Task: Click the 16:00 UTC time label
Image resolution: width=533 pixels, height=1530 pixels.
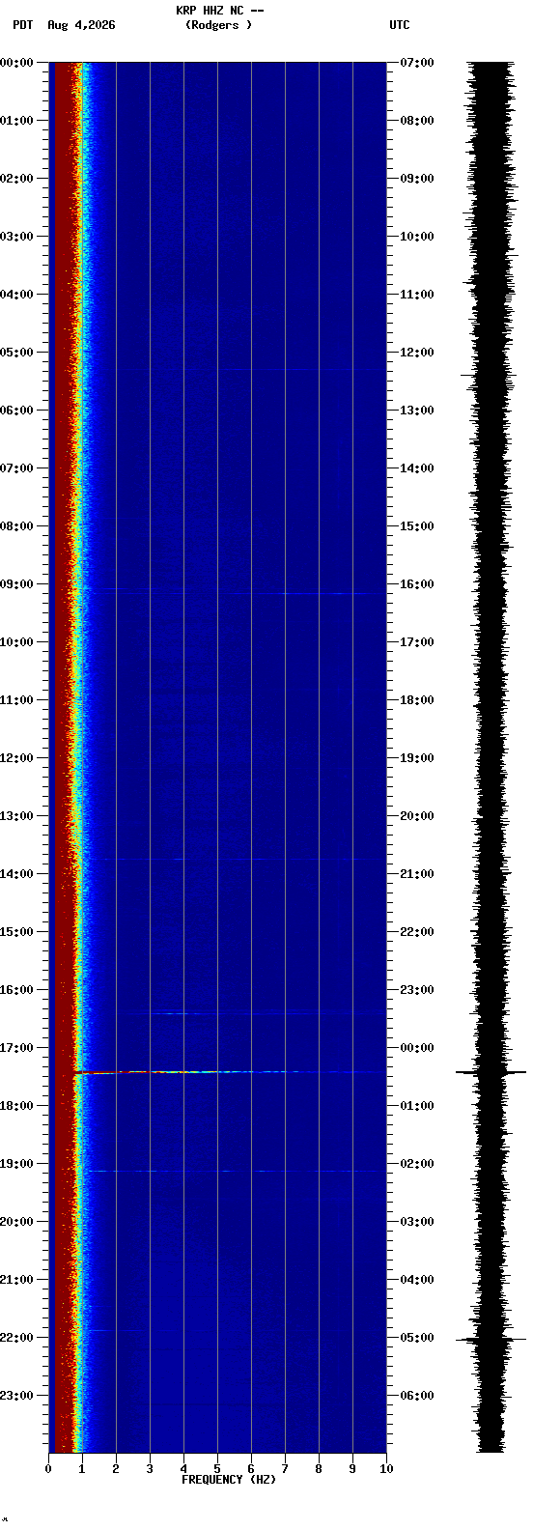Action: (x=417, y=584)
